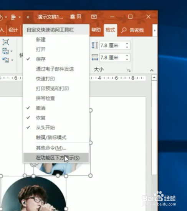
Task: Open the 大小 group dialog launcher
Action: (129, 70)
